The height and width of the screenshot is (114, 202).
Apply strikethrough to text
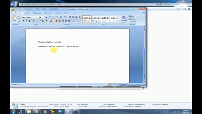pos(34,21)
